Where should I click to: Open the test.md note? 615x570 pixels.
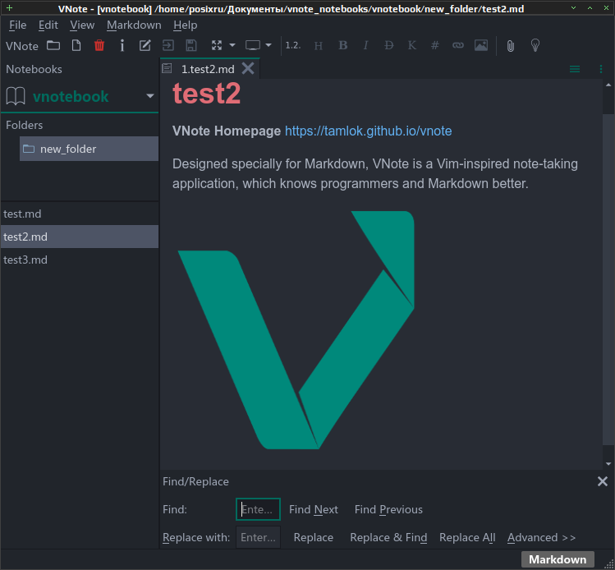pyautogui.click(x=80, y=214)
